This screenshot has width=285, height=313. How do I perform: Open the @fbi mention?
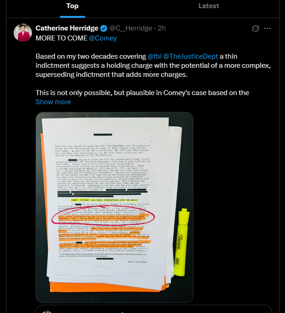tap(154, 56)
